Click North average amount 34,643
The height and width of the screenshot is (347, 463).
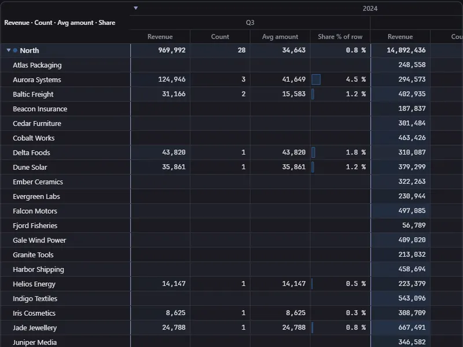tap(294, 50)
